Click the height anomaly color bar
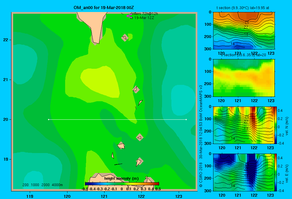The width and height of the screenshot is (292, 199). [122, 184]
